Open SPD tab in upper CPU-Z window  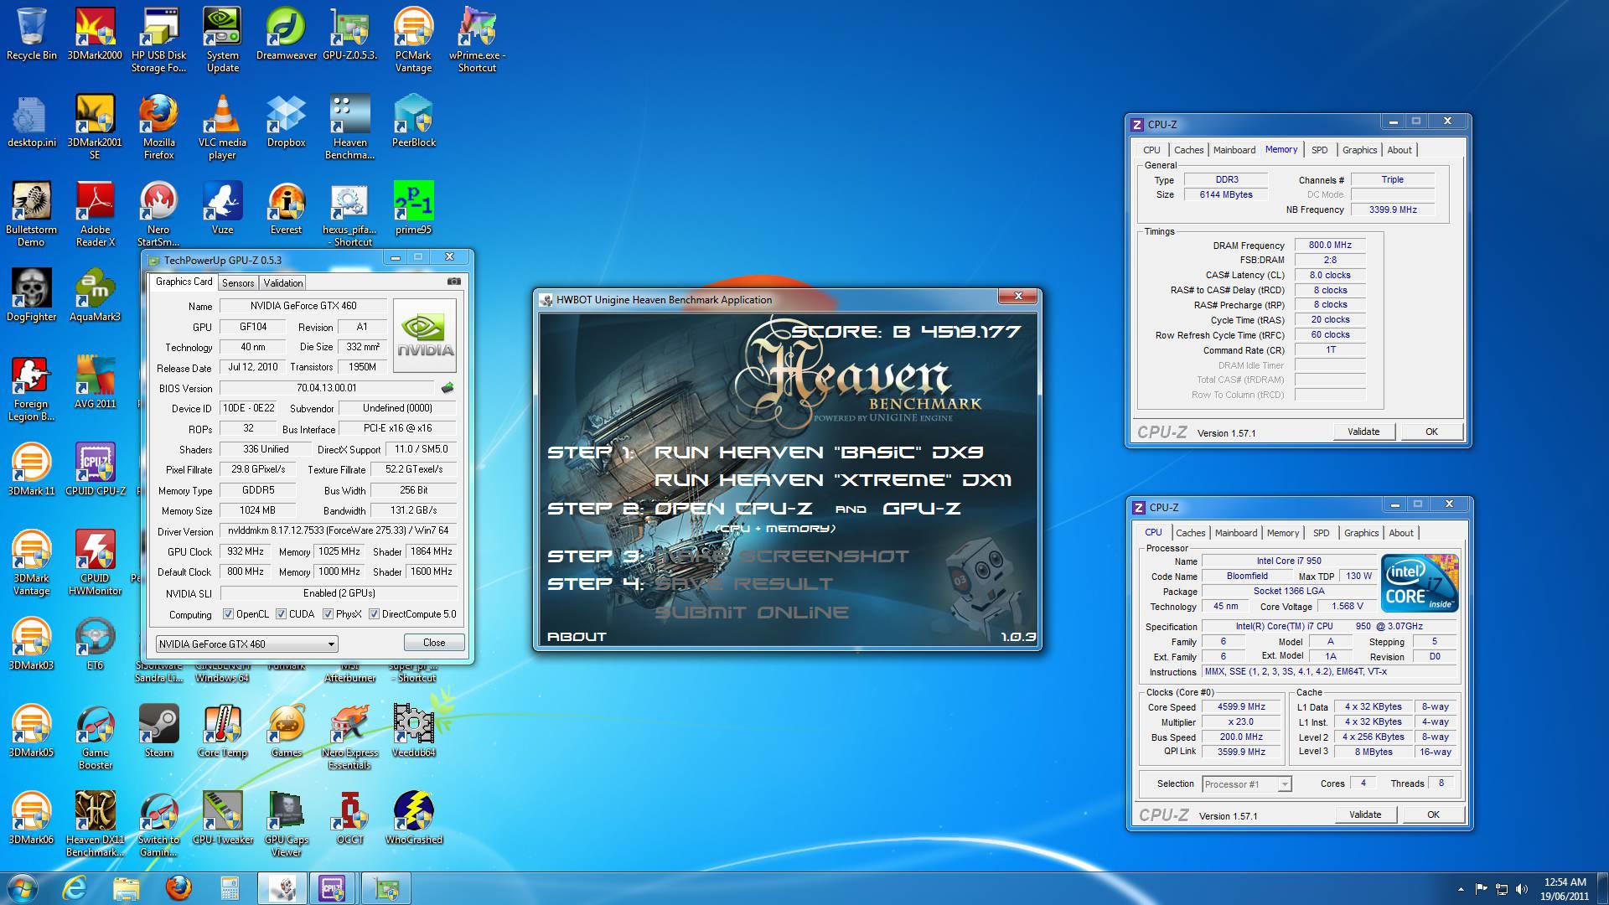1319,150
